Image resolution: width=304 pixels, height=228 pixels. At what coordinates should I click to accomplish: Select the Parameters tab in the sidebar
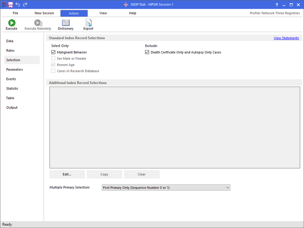(15, 70)
